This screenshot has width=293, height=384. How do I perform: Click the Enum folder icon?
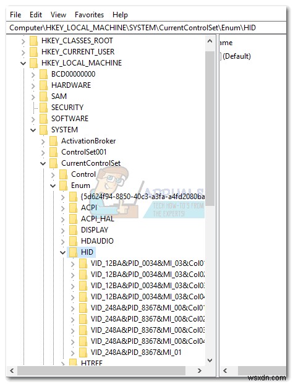click(64, 186)
